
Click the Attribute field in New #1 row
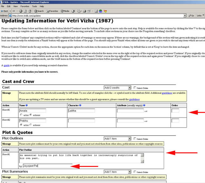click(130, 111)
